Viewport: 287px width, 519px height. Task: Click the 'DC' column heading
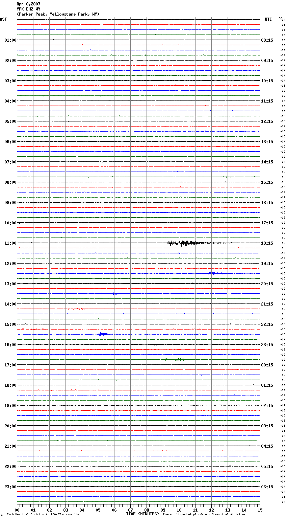[x=280, y=18]
